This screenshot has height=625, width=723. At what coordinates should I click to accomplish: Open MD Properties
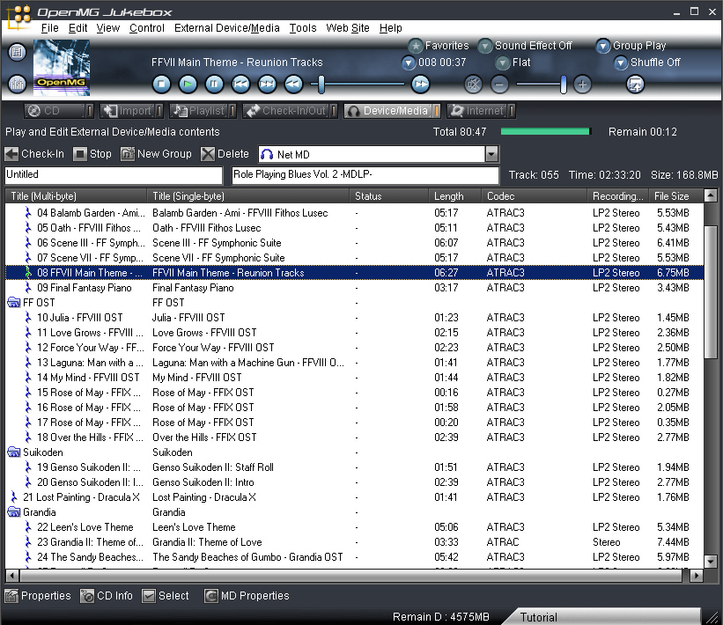point(247,596)
